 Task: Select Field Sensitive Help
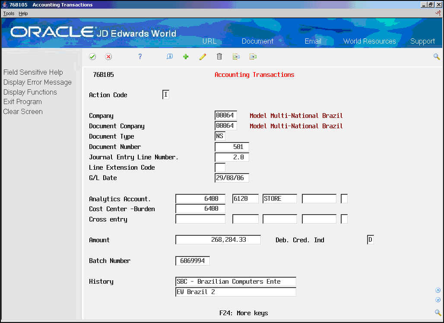pyautogui.click(x=33, y=72)
